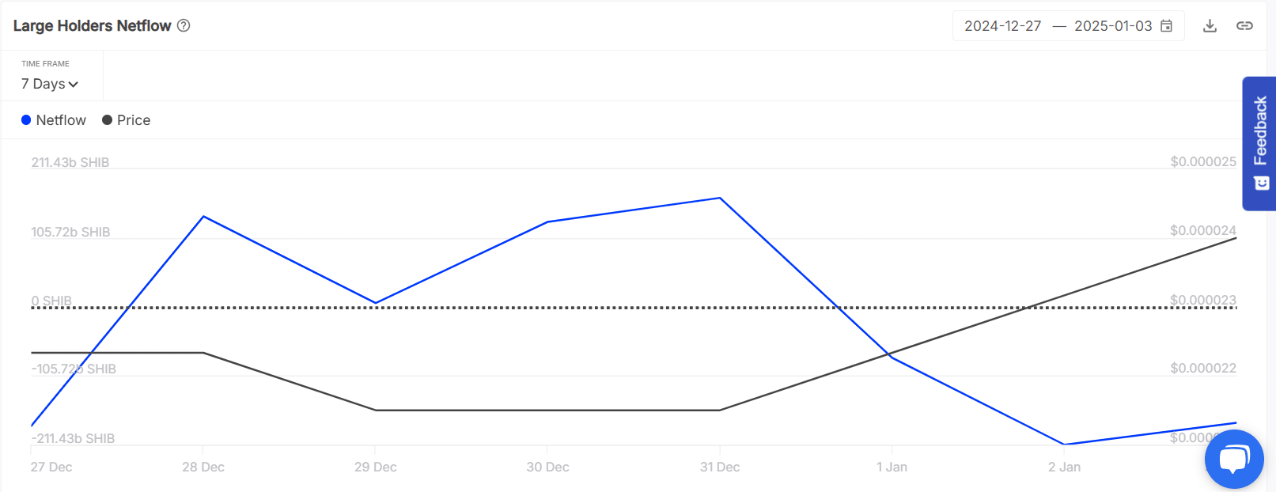Click the time frame chevron arrow

pyautogui.click(x=74, y=85)
